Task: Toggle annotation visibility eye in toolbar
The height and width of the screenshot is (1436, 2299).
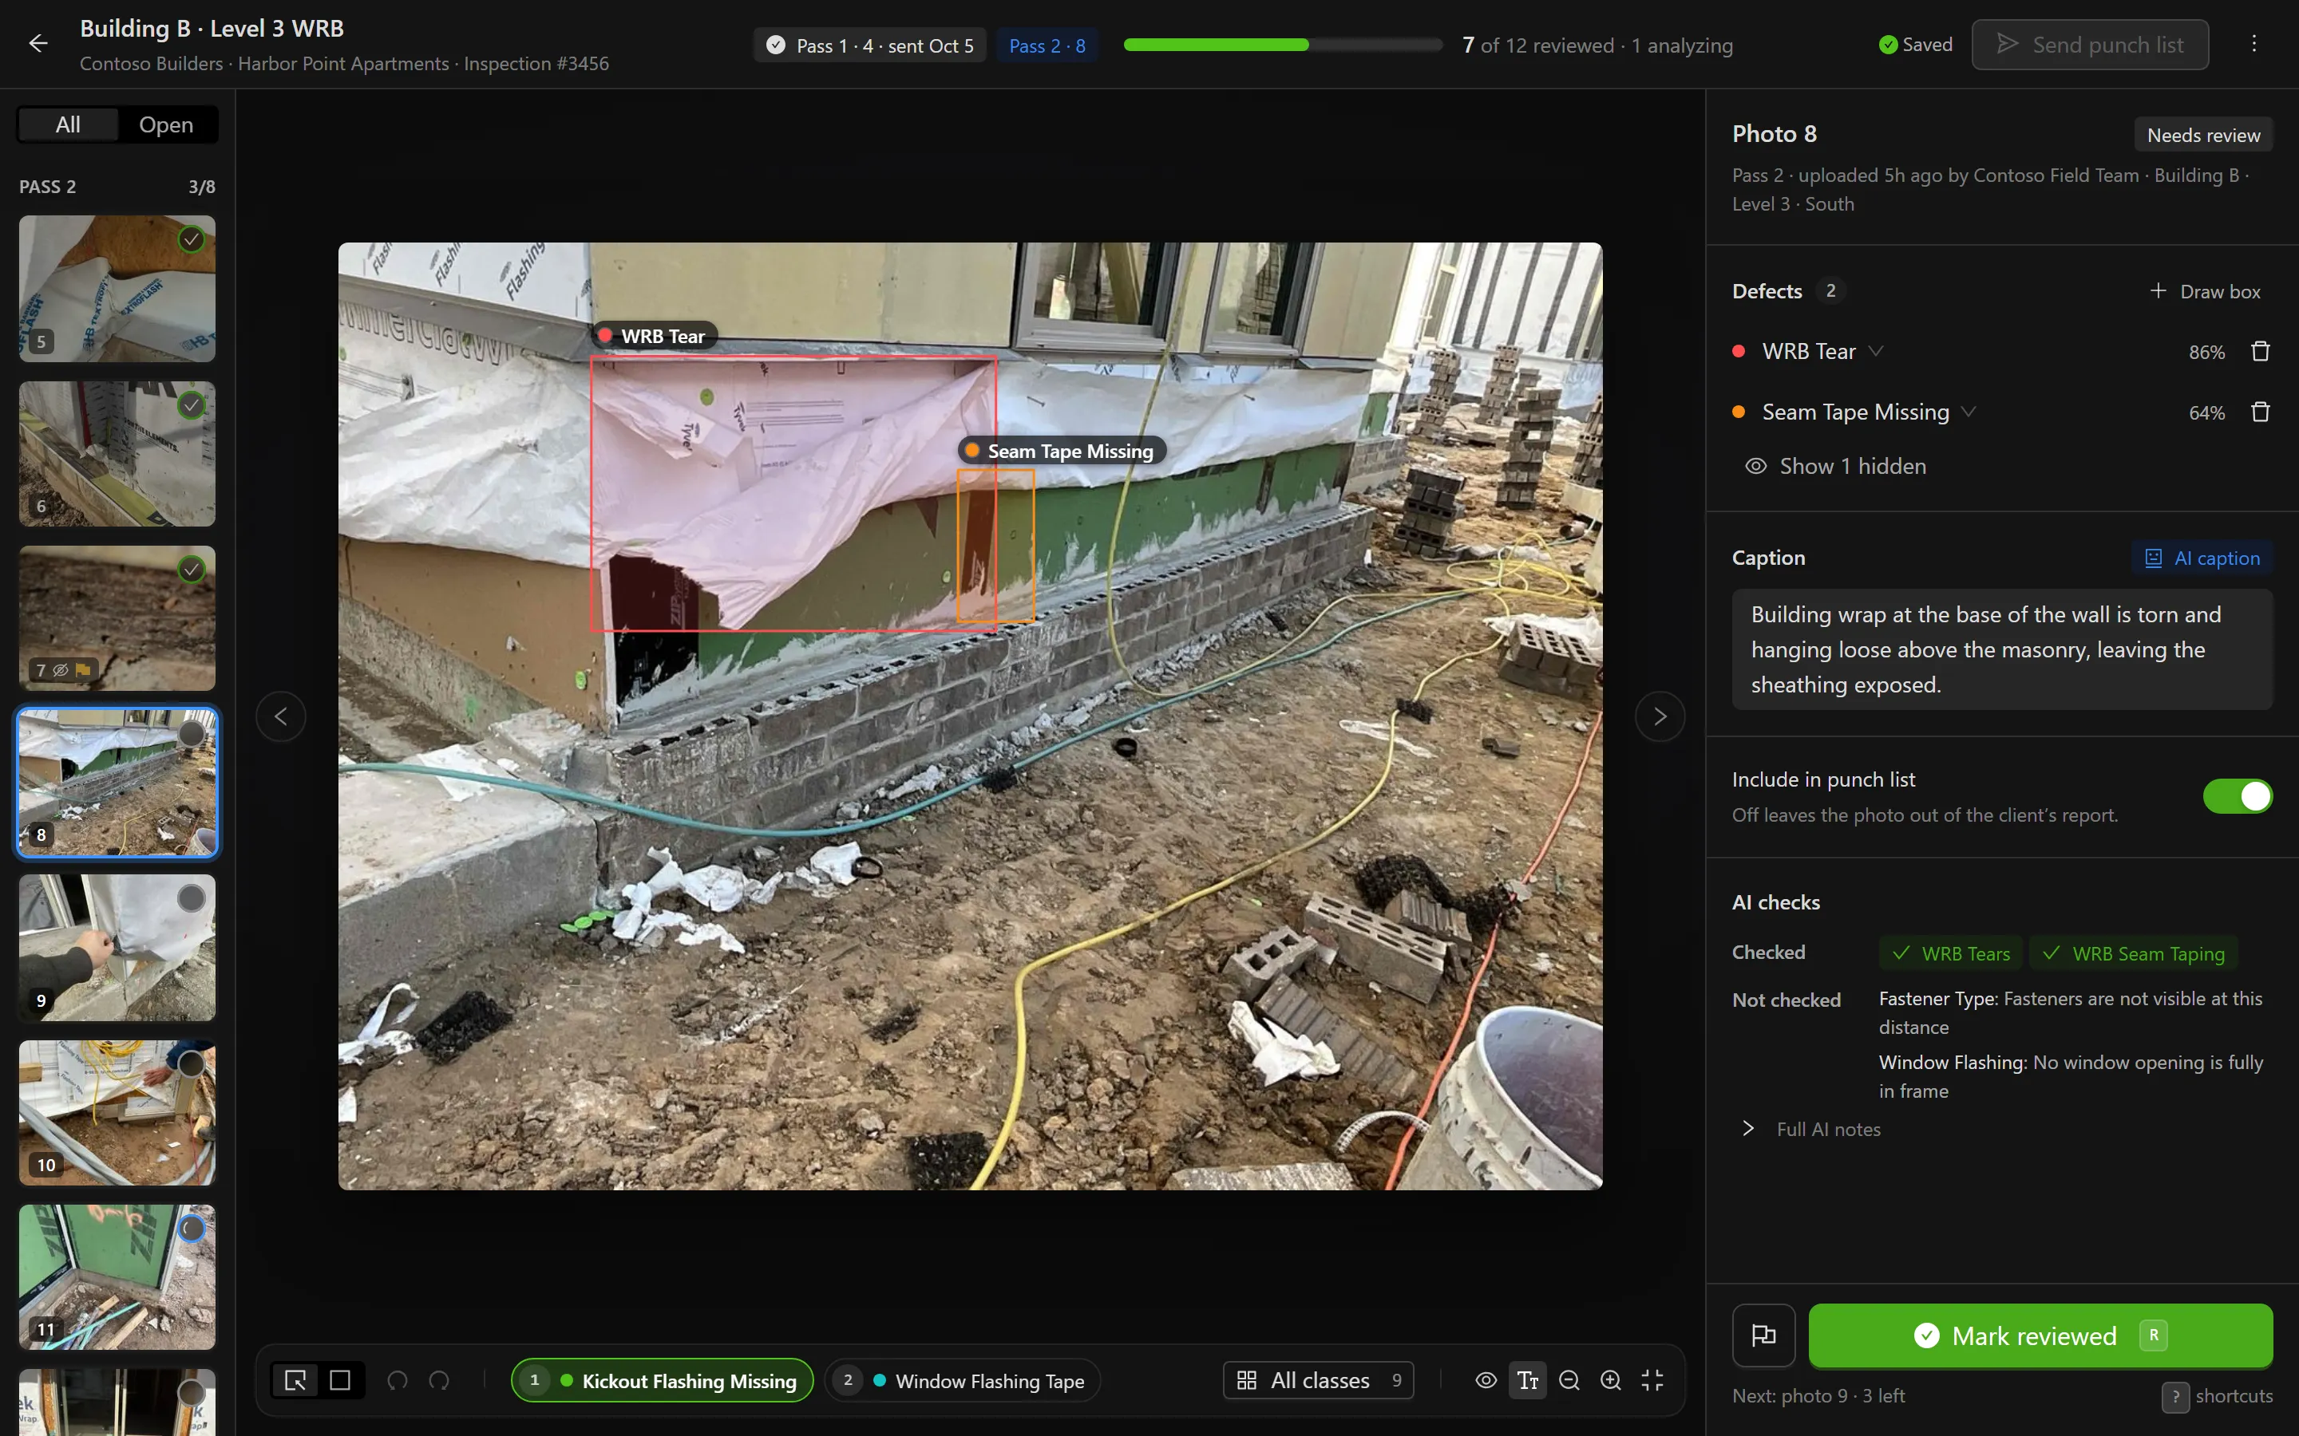Action: [1486, 1380]
